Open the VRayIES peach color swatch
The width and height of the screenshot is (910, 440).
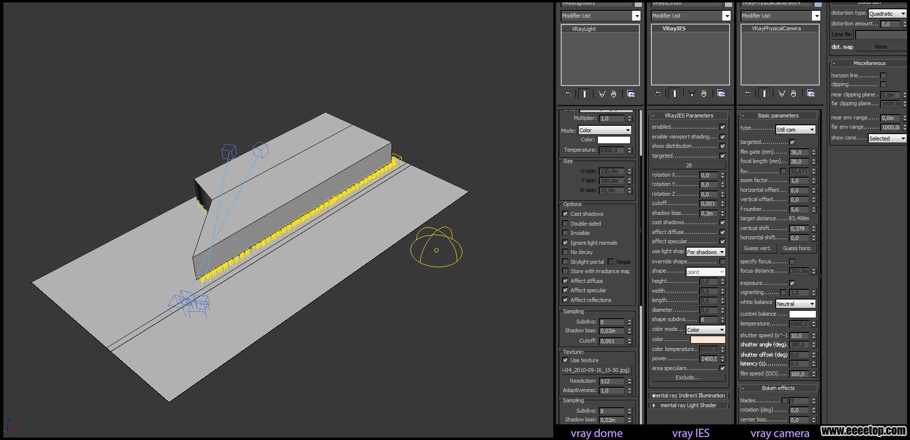point(708,340)
